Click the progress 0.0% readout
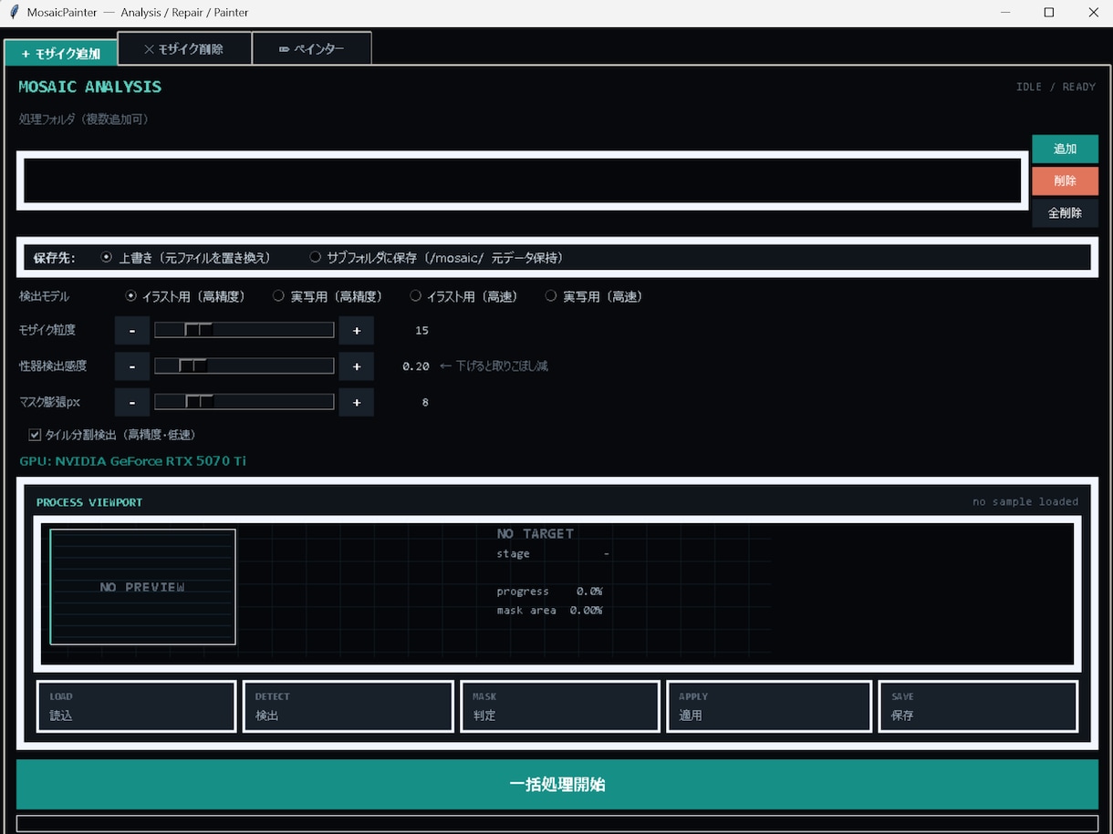Image resolution: width=1113 pixels, height=834 pixels. coord(549,592)
